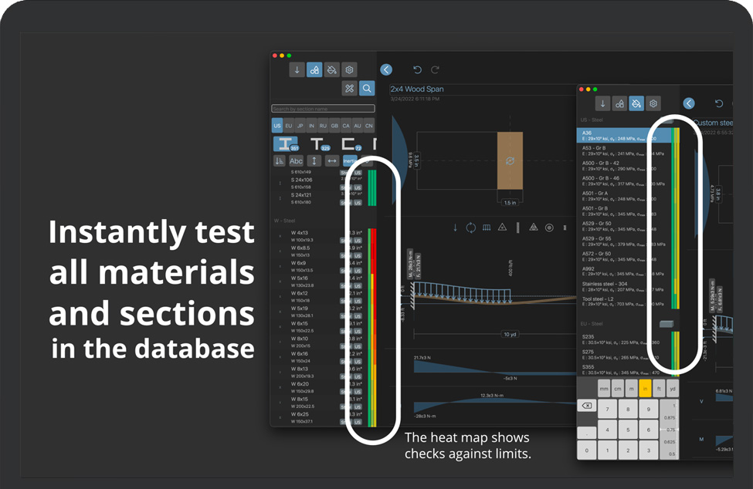Redo action in left window

tap(435, 70)
